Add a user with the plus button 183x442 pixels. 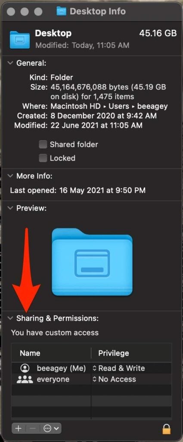point(18,429)
